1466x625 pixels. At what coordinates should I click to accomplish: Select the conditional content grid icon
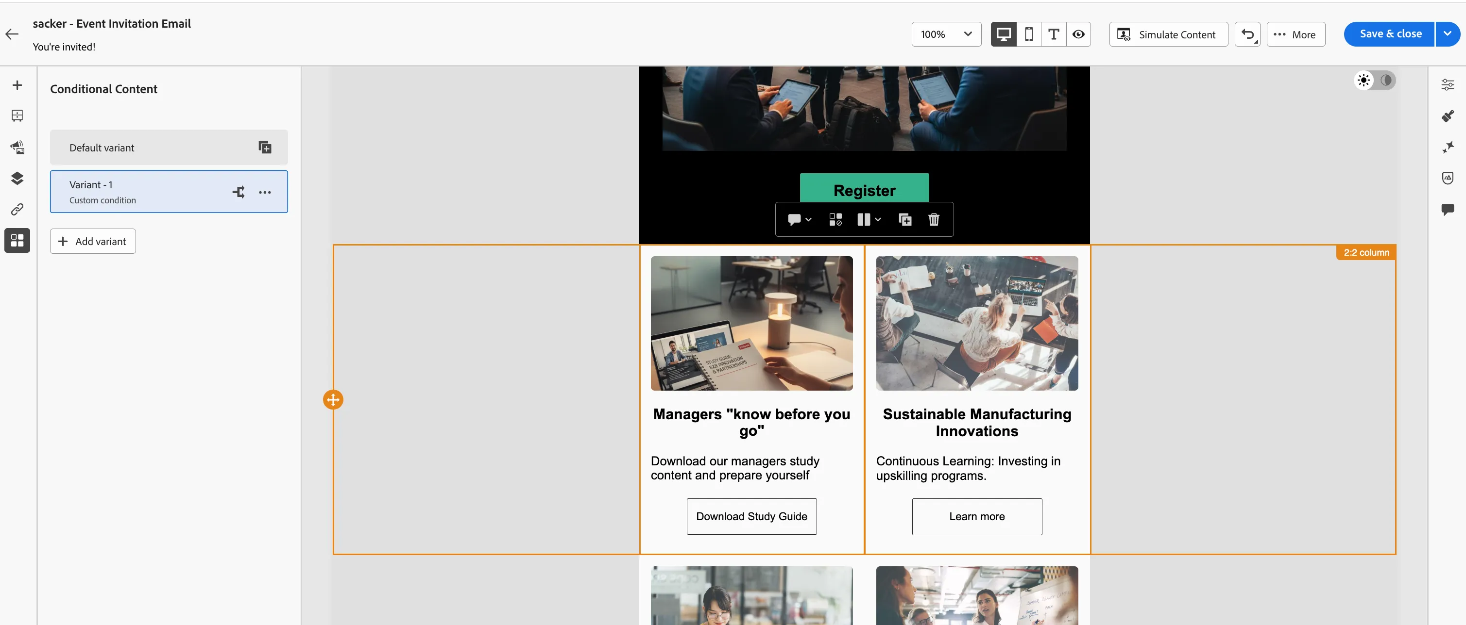[x=17, y=241]
